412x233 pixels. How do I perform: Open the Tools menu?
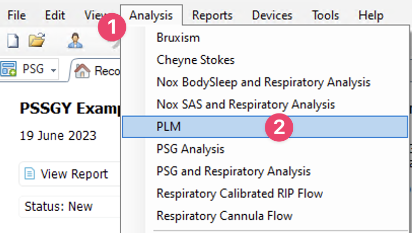click(325, 15)
